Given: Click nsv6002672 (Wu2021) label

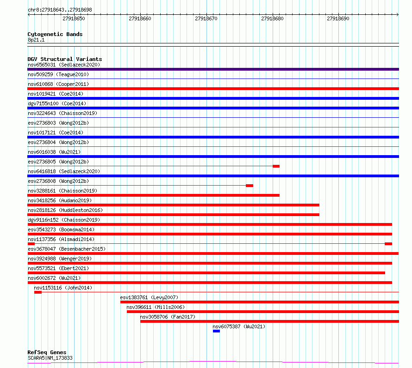Looking at the screenshot, I should click(x=54, y=278).
